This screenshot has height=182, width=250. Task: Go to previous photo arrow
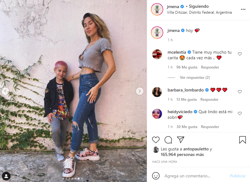(x=5, y=91)
